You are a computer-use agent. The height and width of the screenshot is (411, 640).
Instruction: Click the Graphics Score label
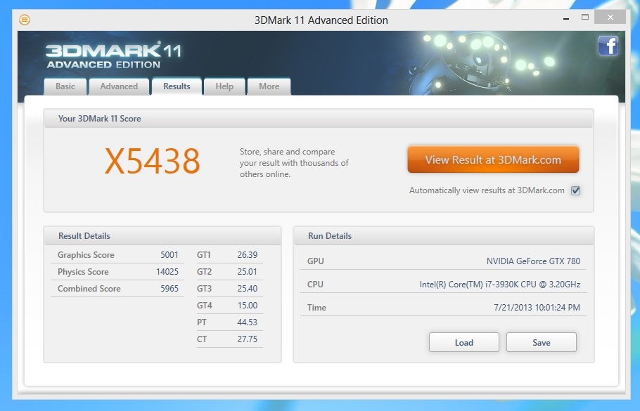click(x=86, y=255)
